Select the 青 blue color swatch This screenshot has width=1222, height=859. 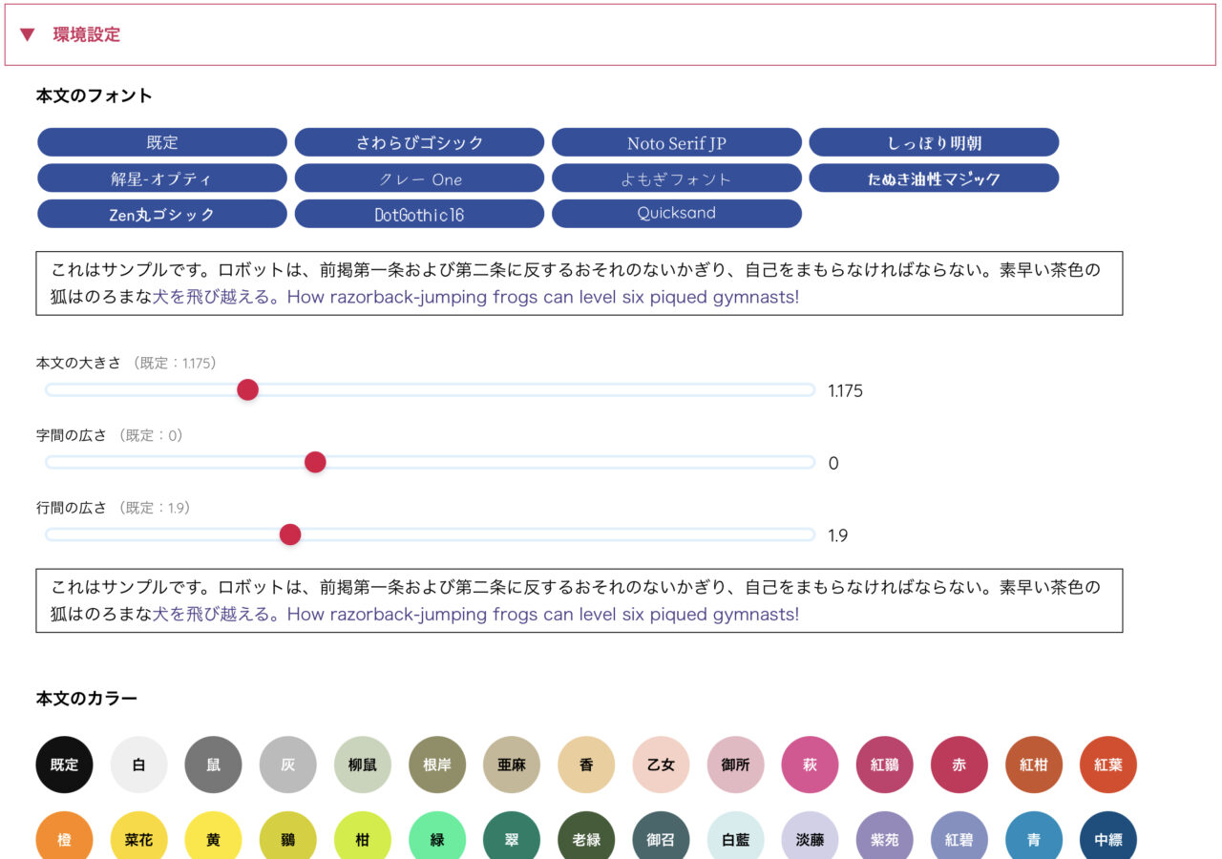pyautogui.click(x=1033, y=838)
